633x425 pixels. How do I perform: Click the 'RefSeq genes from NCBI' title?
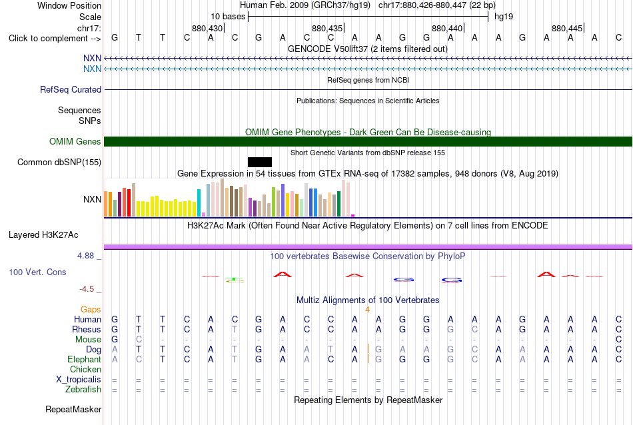pyautogui.click(x=368, y=80)
